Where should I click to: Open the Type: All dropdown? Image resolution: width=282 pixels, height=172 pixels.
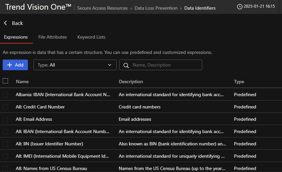pyautogui.click(x=75, y=65)
